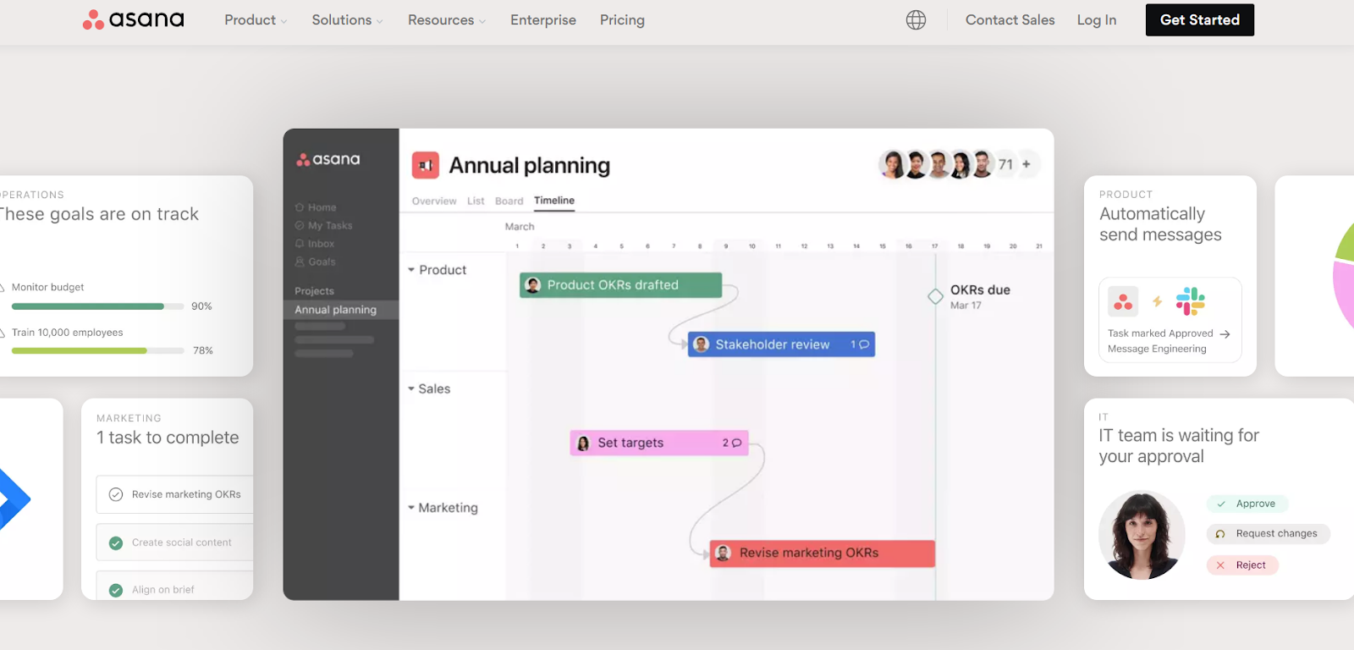The height and width of the screenshot is (650, 1354).
Task: Click the Mar 17 date under OKRs due
Action: click(x=966, y=306)
